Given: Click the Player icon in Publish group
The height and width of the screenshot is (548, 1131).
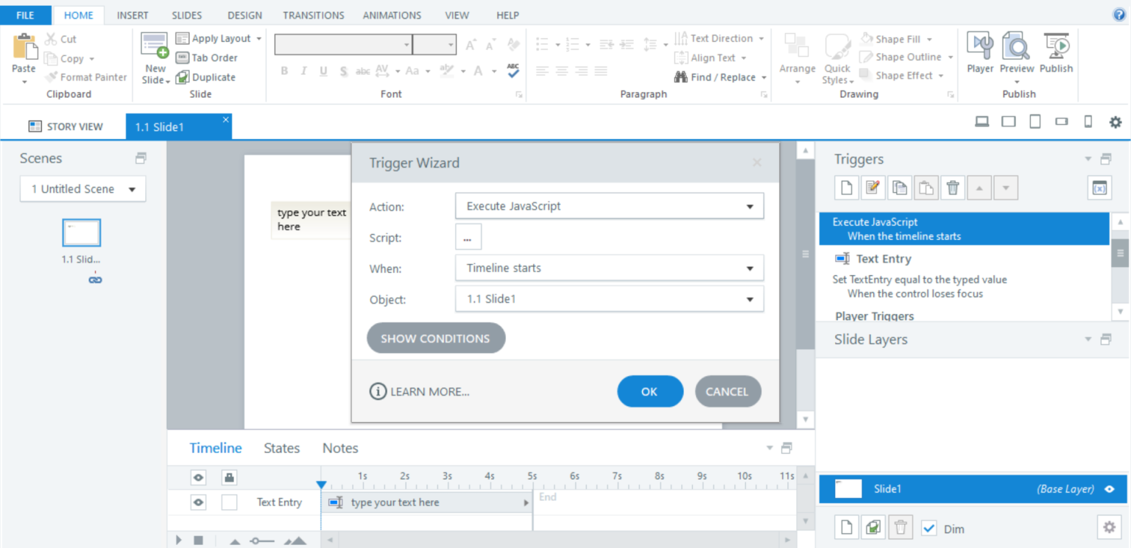Looking at the screenshot, I should coord(980,52).
